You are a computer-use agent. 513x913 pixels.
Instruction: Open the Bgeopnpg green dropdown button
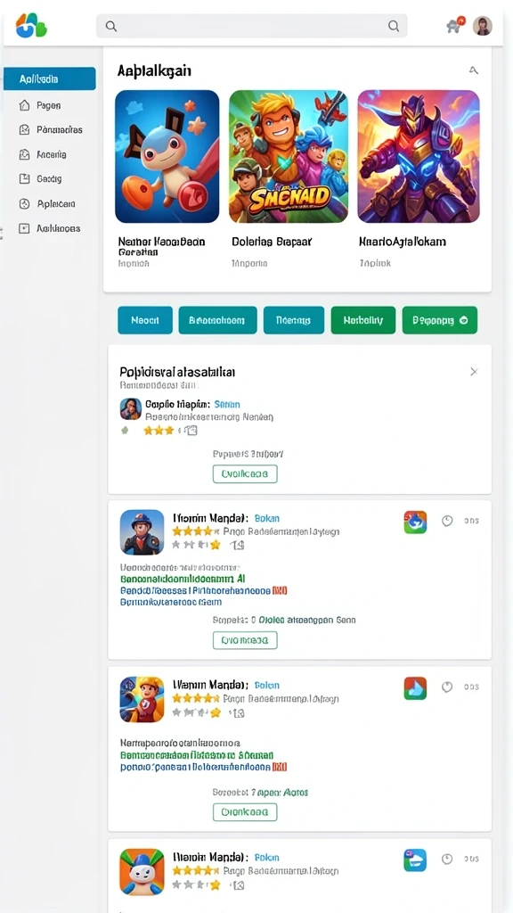440,320
